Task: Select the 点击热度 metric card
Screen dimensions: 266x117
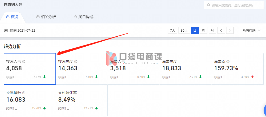Action: click(x=186, y=69)
